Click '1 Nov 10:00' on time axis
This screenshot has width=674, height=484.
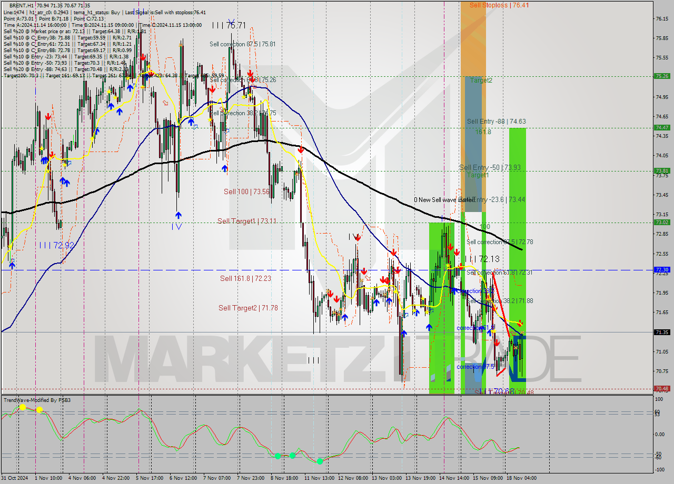pos(48,478)
